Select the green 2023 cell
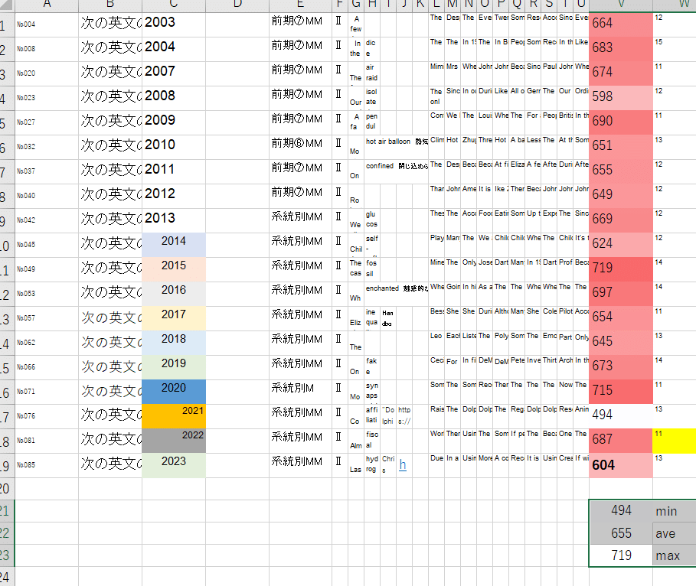 click(x=174, y=465)
